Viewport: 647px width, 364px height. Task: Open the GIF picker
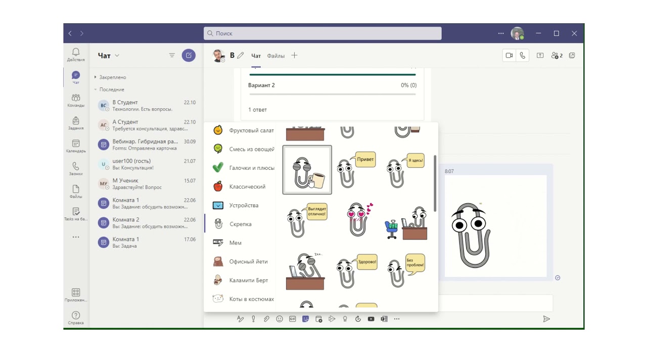click(293, 319)
